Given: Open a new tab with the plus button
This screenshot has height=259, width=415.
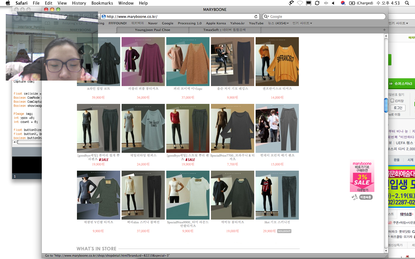Looking at the screenshot, I should (384, 30).
